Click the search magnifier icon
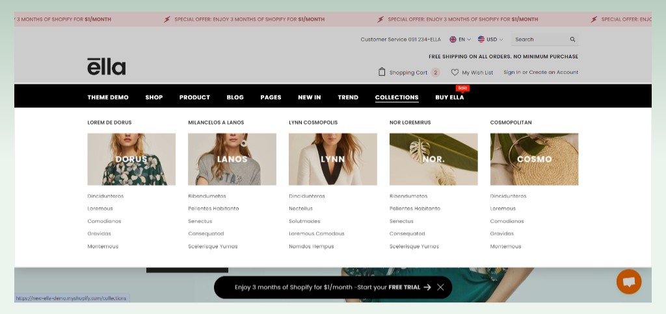Image resolution: width=666 pixels, height=314 pixels. pos(572,40)
